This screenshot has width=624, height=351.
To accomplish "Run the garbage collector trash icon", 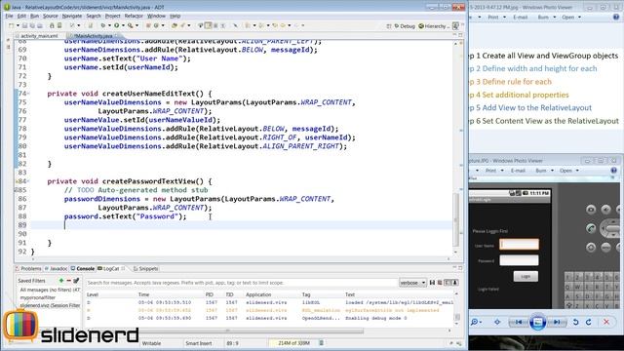I will coord(322,343).
